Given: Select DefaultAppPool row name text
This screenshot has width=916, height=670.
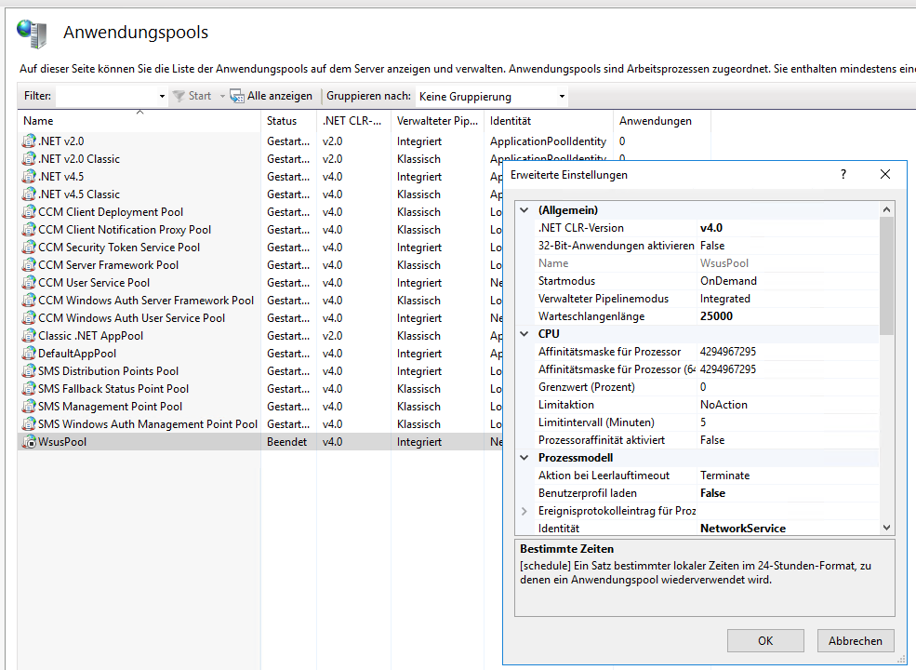Looking at the screenshot, I should pos(77,354).
